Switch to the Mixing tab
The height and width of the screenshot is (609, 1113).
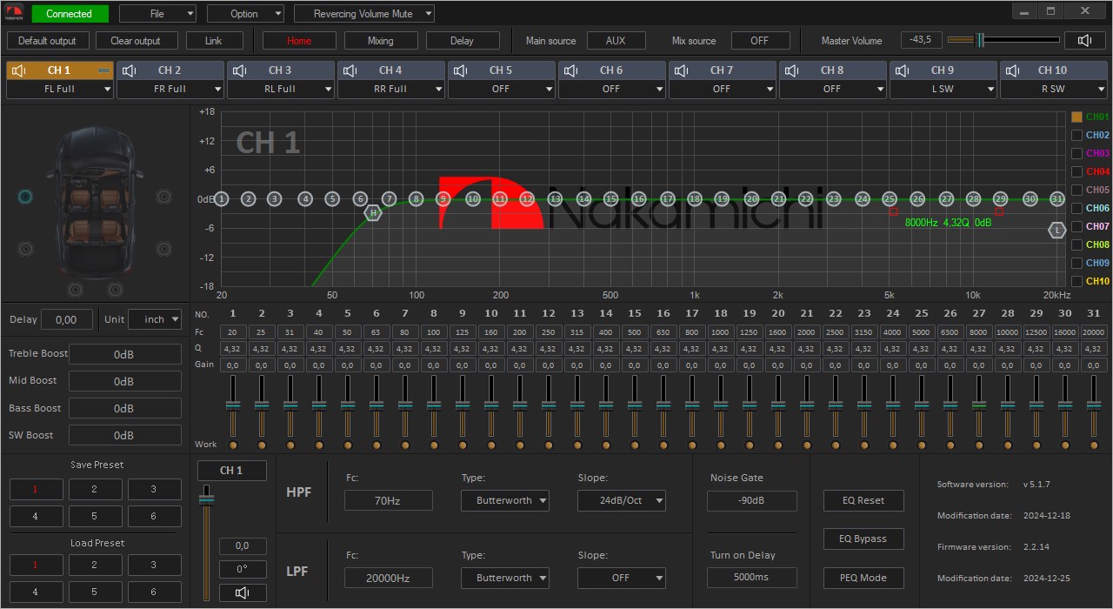pos(380,41)
